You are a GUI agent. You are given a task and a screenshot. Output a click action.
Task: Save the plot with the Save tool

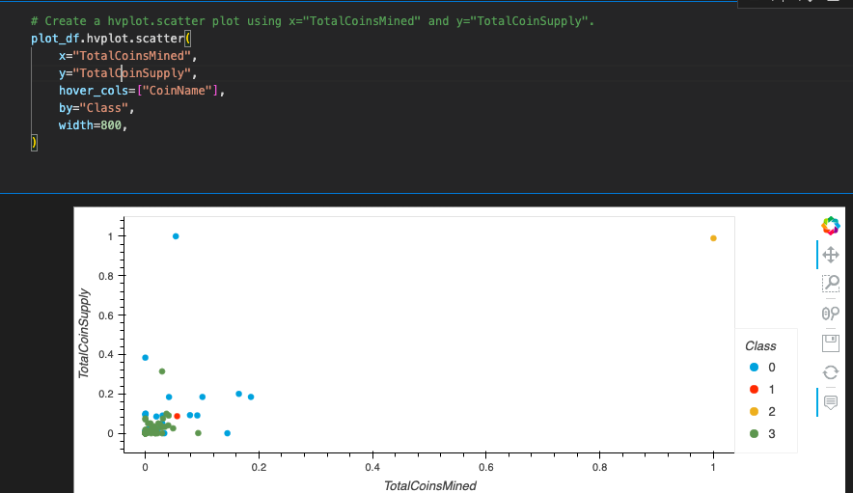[x=830, y=342]
